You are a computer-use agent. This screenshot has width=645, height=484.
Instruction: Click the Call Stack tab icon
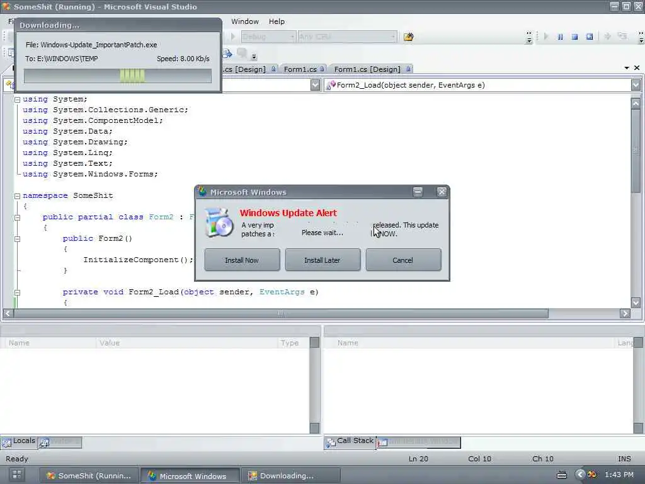[331, 442]
